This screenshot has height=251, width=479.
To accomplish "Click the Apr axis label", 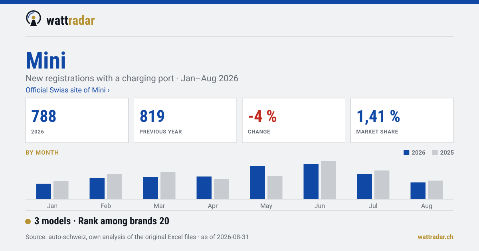I will 213,206.
